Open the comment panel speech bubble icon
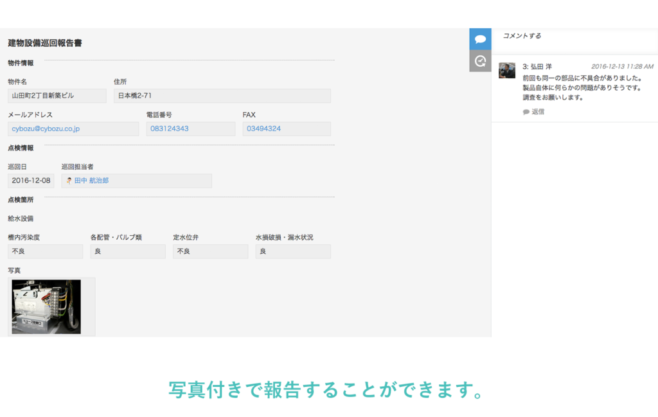658x417 pixels. coord(480,39)
